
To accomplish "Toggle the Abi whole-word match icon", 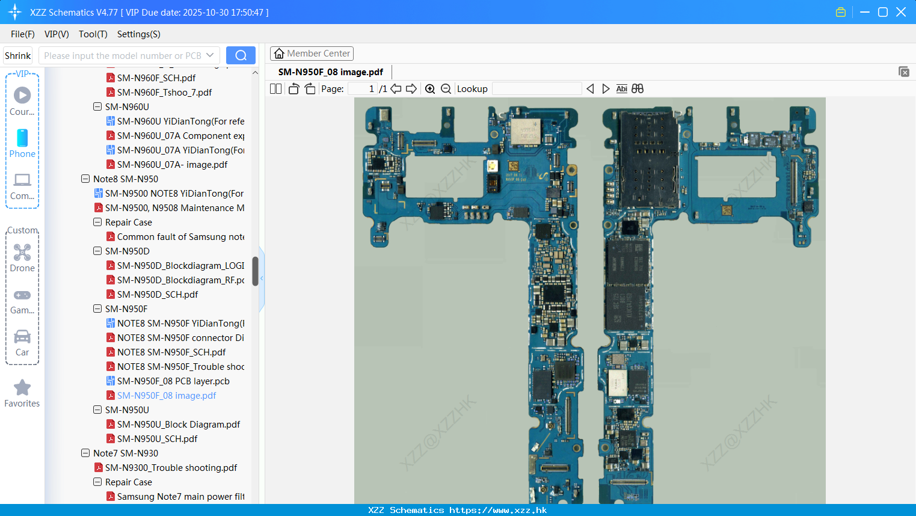I will (622, 88).
